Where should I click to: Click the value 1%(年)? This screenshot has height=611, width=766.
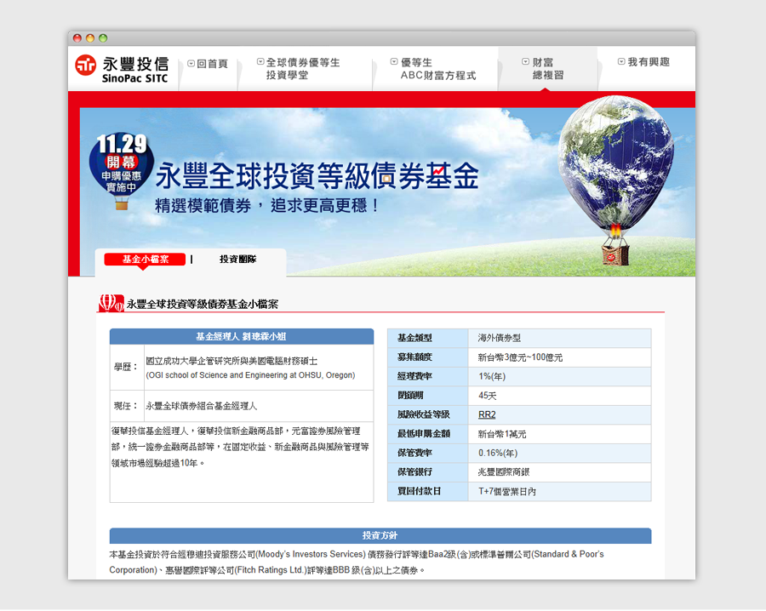[492, 377]
